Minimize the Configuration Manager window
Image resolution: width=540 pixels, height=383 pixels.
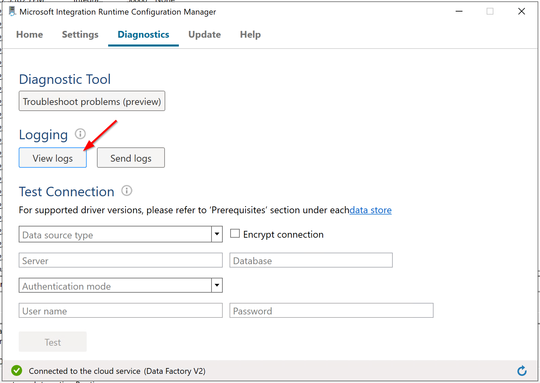point(459,12)
